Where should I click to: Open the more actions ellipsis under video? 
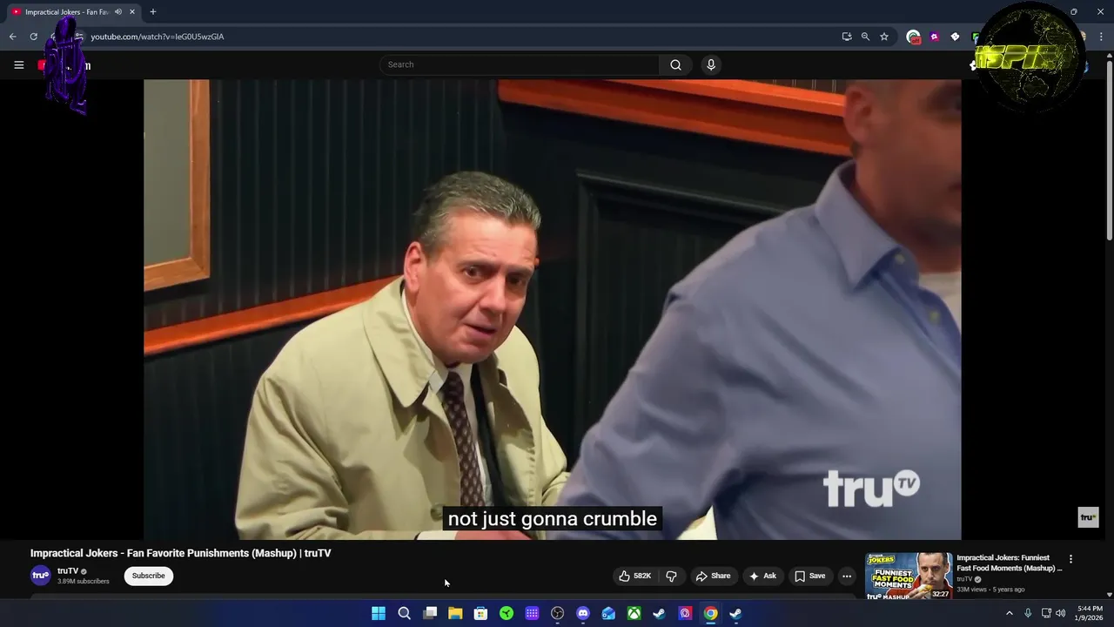tap(847, 576)
